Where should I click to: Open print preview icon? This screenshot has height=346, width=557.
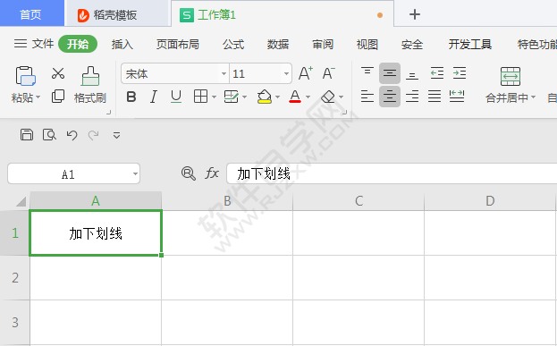pyautogui.click(x=49, y=135)
